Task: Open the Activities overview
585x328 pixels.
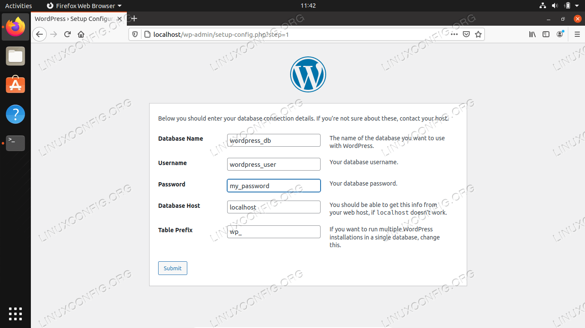Action: coord(18,6)
